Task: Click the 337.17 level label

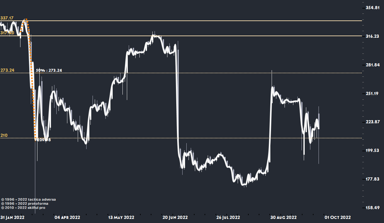Action: (x=6, y=18)
